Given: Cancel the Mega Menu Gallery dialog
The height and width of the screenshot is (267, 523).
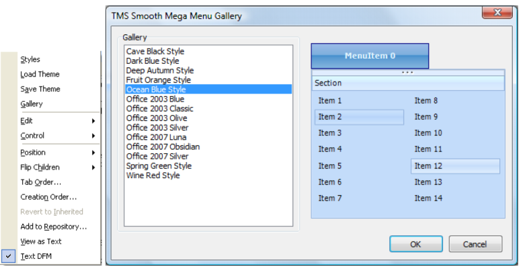Looking at the screenshot, I should [x=475, y=244].
